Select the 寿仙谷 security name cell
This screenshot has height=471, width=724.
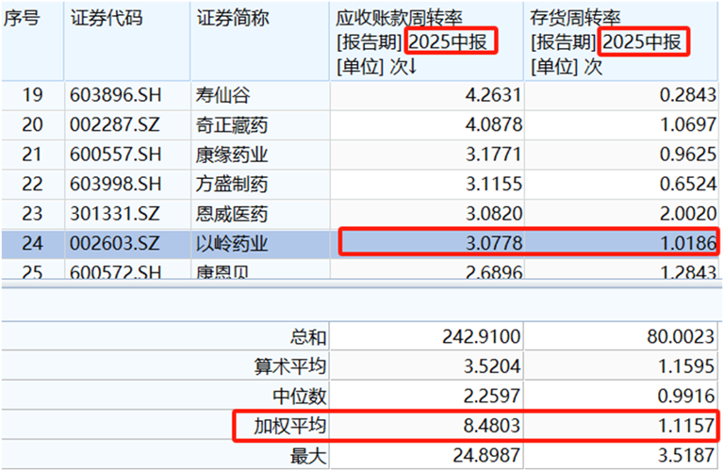click(218, 94)
